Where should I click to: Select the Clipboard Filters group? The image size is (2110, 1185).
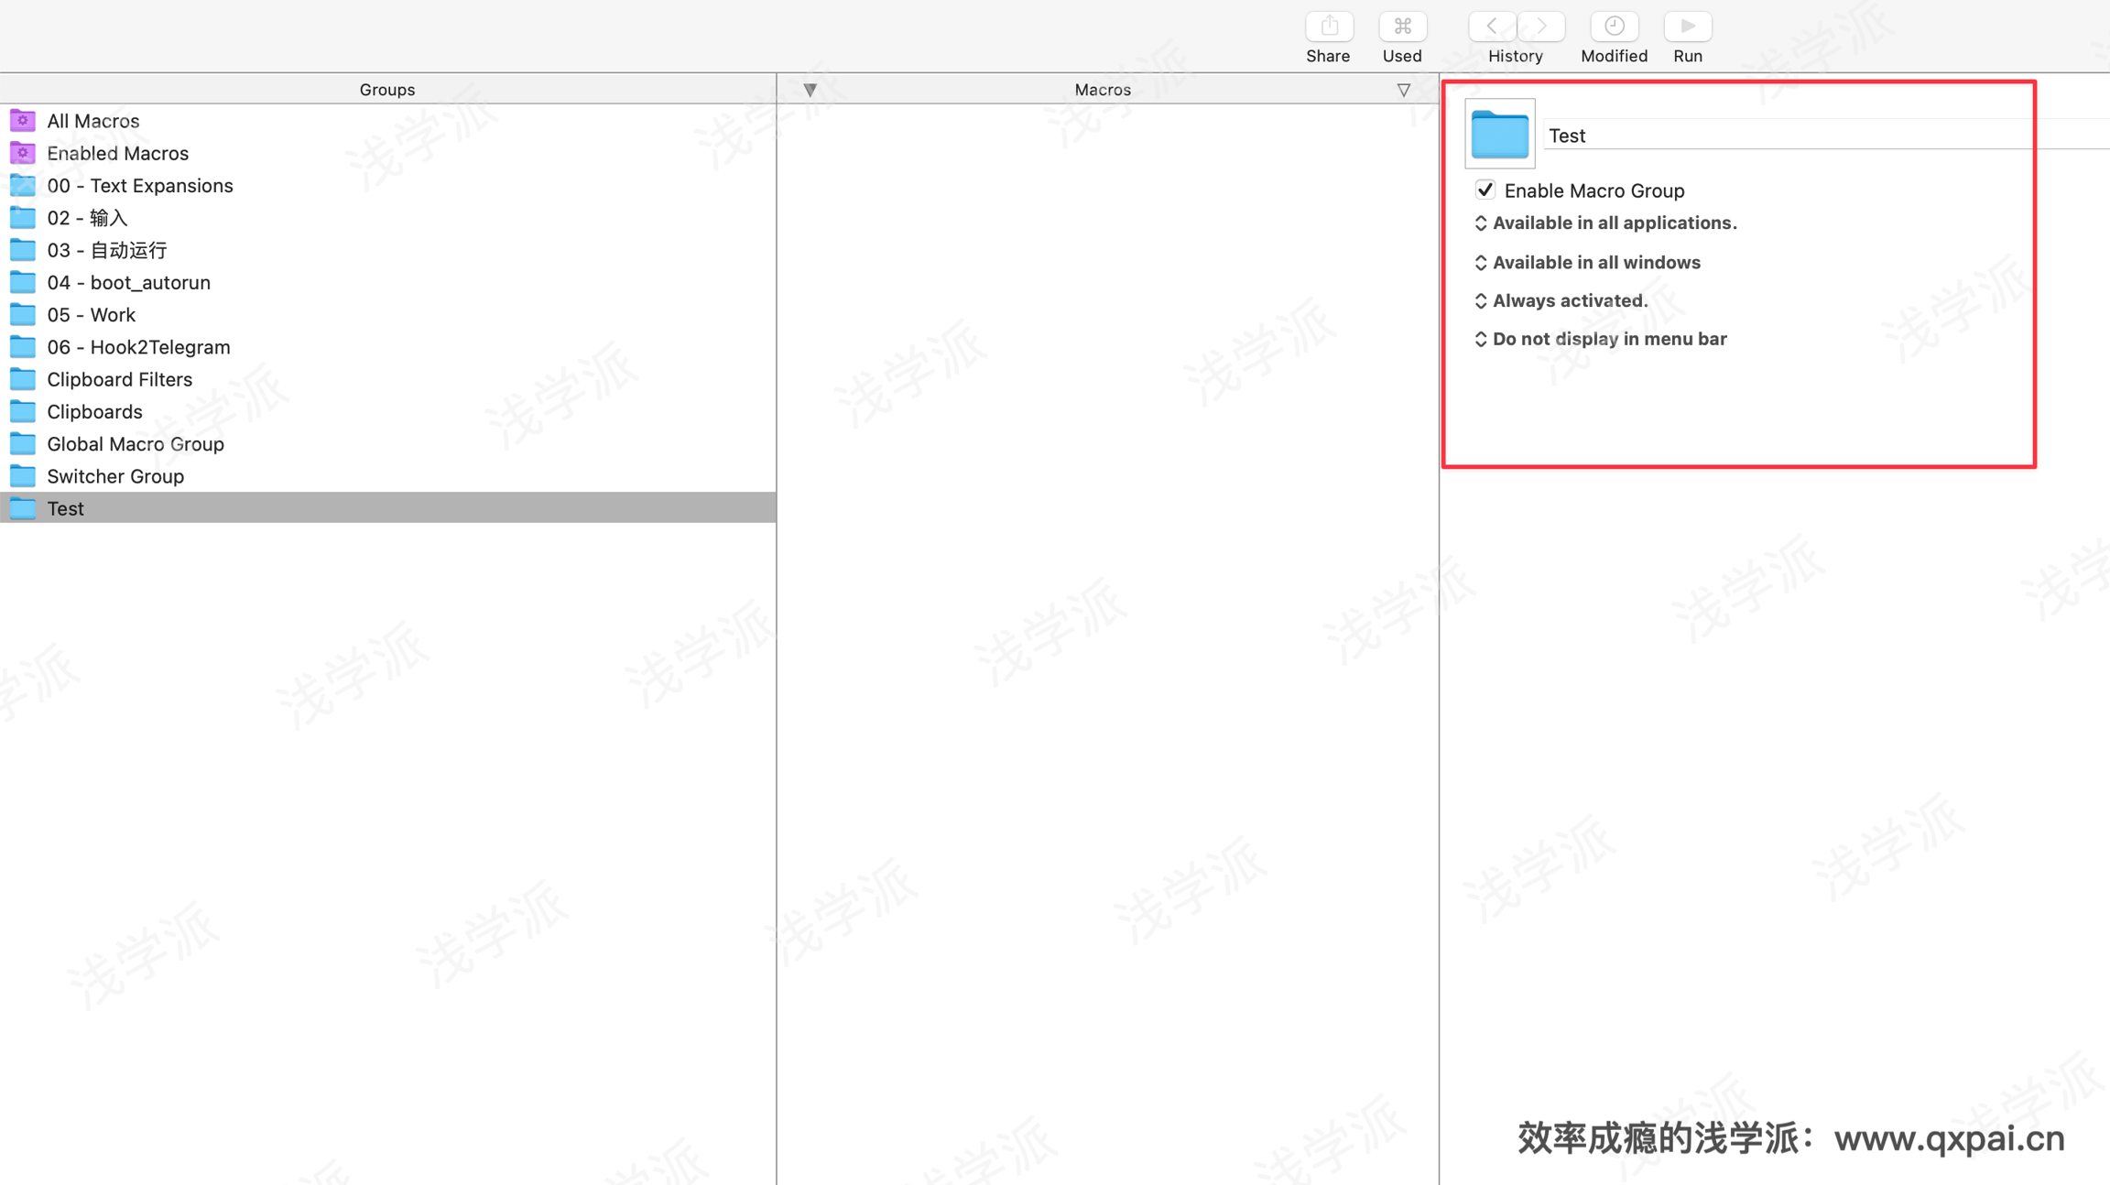(x=119, y=379)
